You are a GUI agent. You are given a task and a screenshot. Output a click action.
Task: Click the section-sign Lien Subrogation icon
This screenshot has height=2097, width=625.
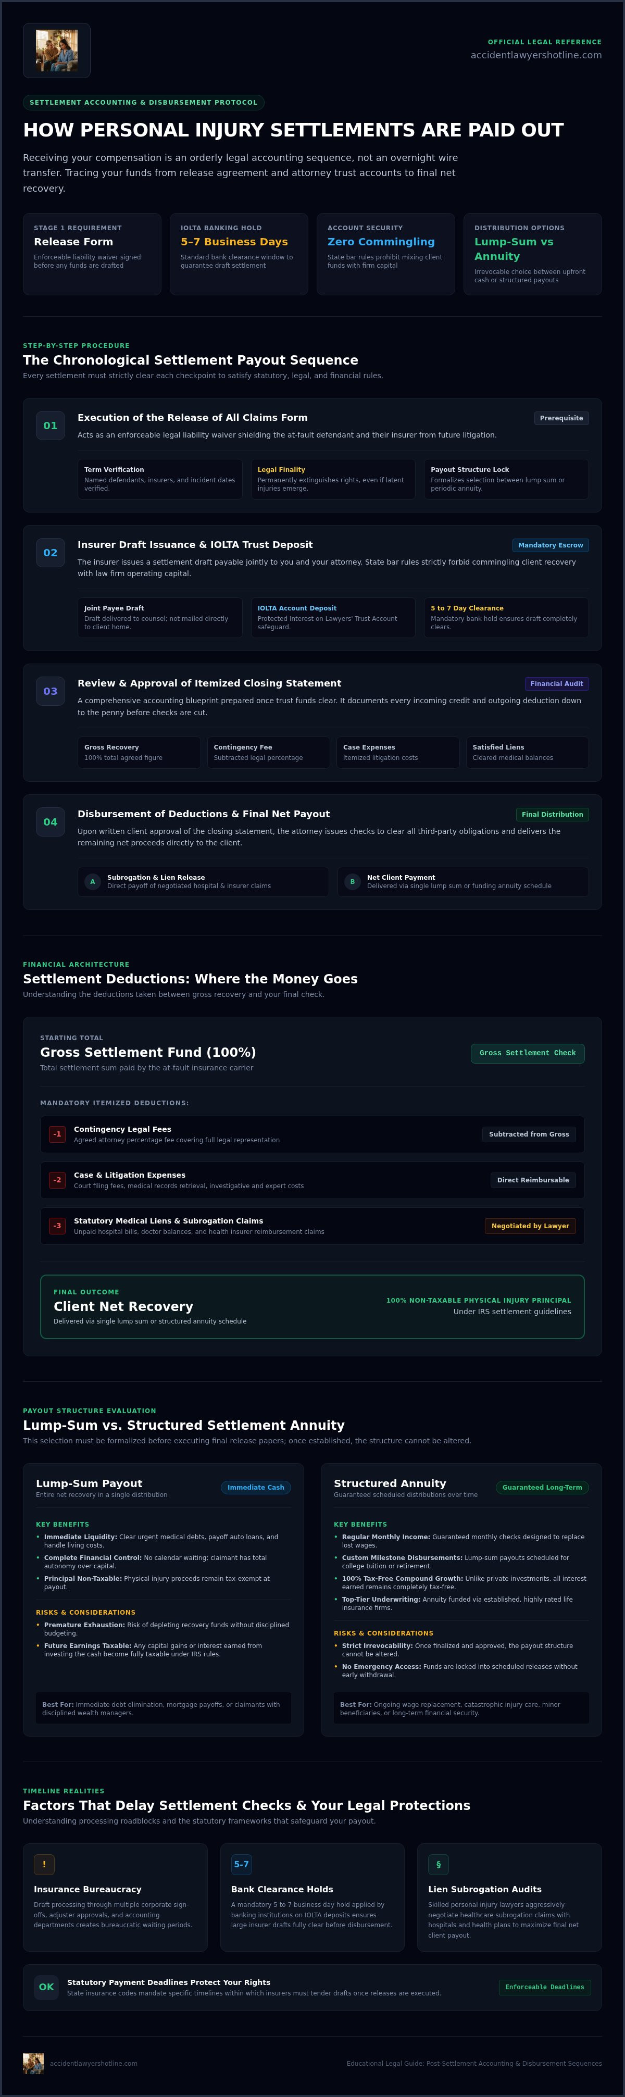(439, 1864)
